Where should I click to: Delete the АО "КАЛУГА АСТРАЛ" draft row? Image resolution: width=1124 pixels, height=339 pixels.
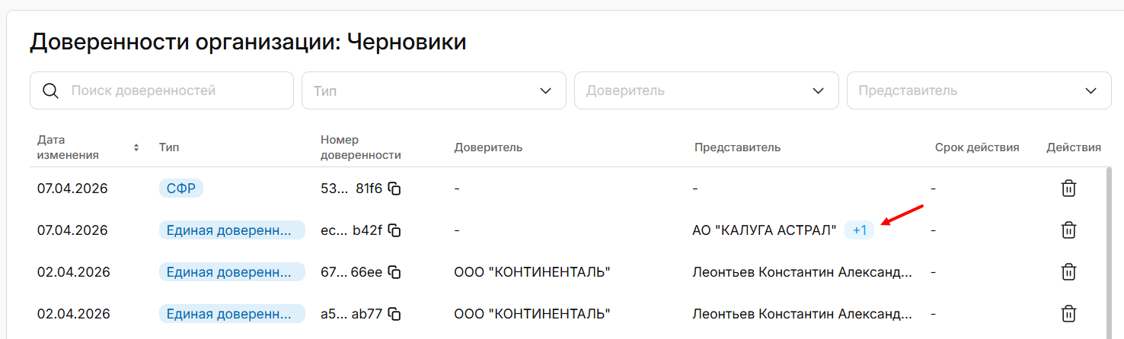point(1068,230)
